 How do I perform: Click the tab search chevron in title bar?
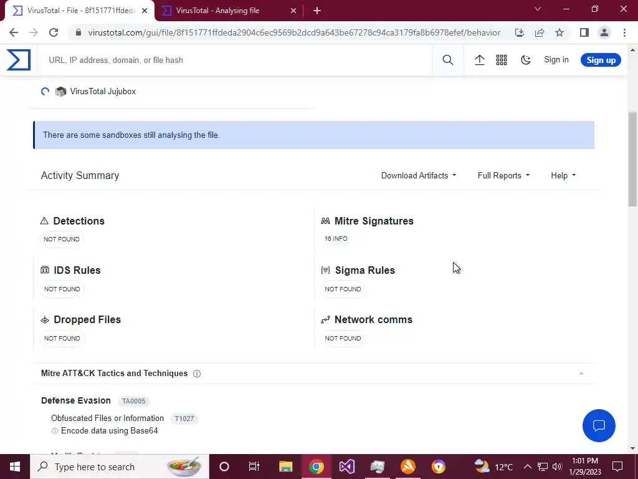tap(538, 9)
